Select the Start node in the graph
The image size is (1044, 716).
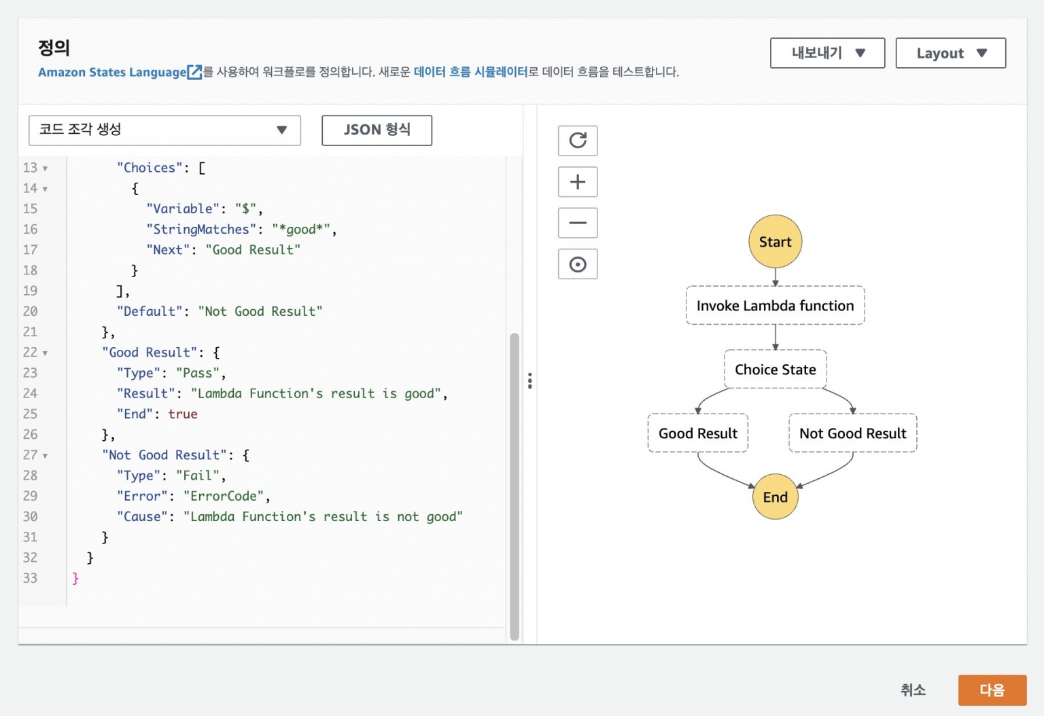click(775, 242)
